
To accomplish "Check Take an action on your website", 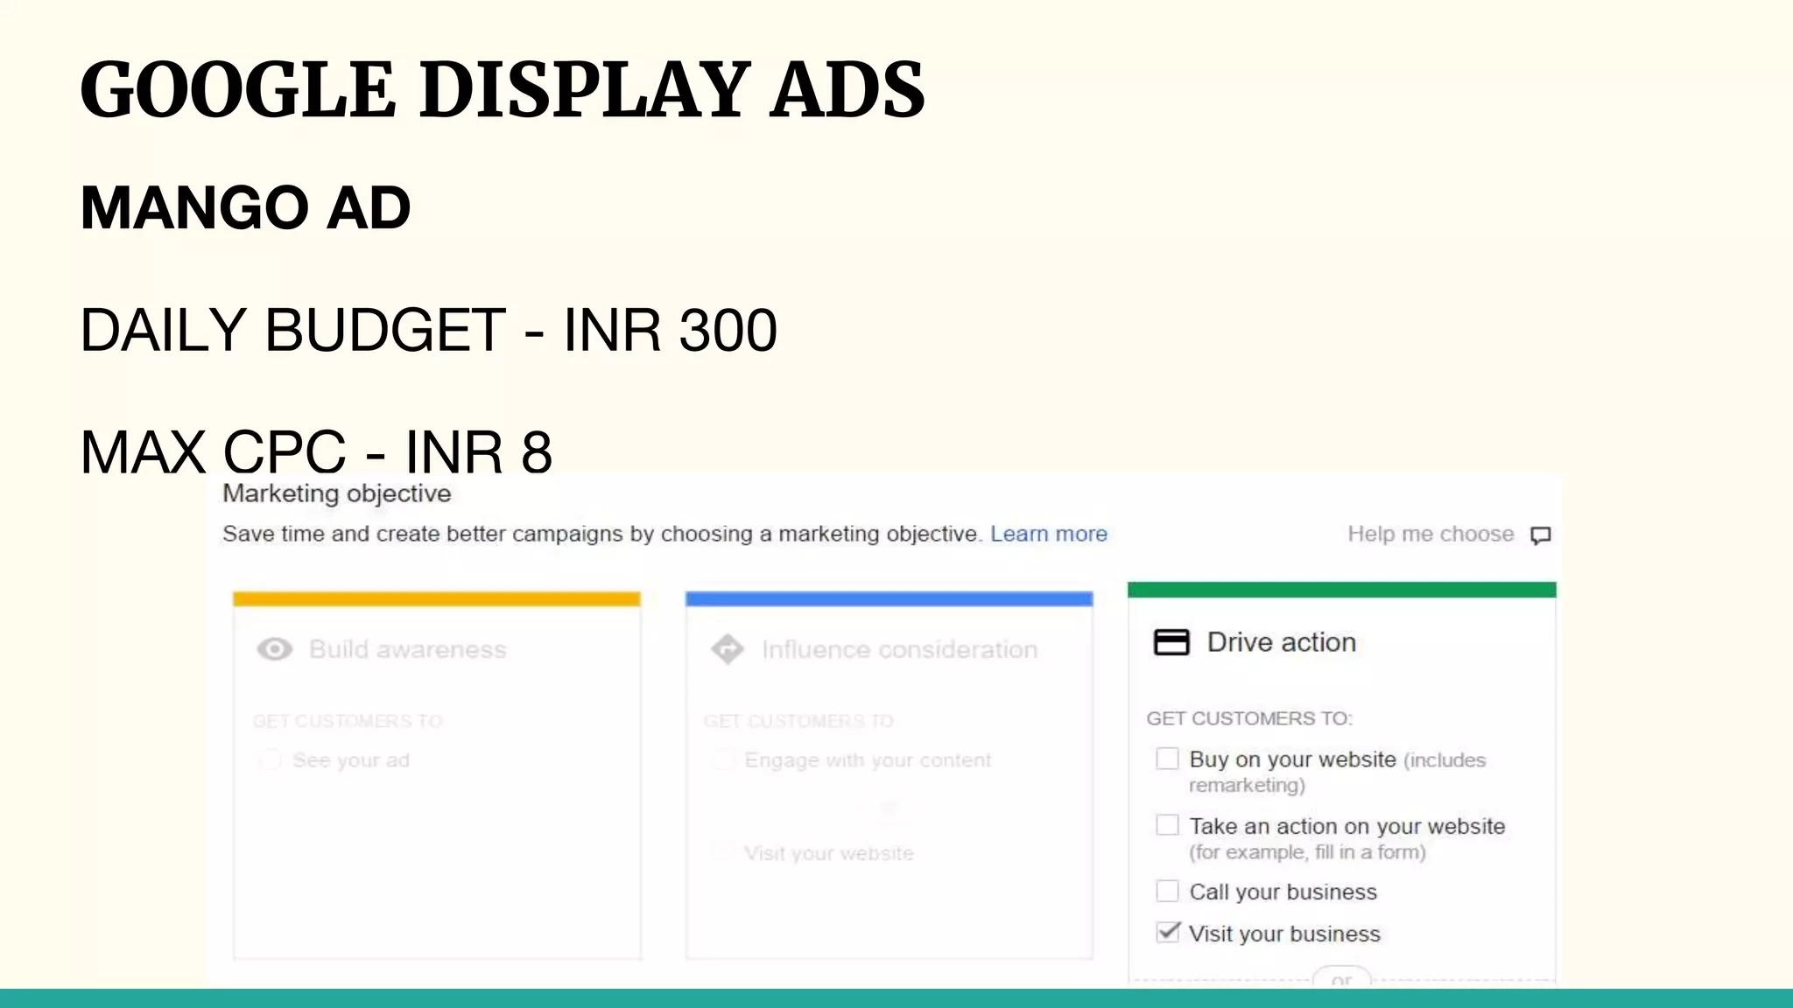I will (1167, 825).
